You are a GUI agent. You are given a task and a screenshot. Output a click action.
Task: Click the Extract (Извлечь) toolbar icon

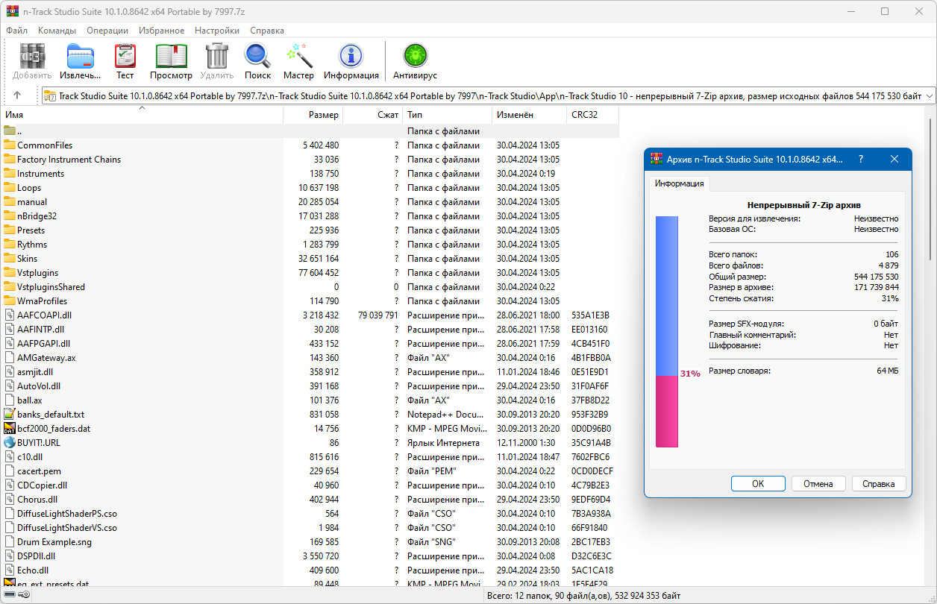click(80, 61)
